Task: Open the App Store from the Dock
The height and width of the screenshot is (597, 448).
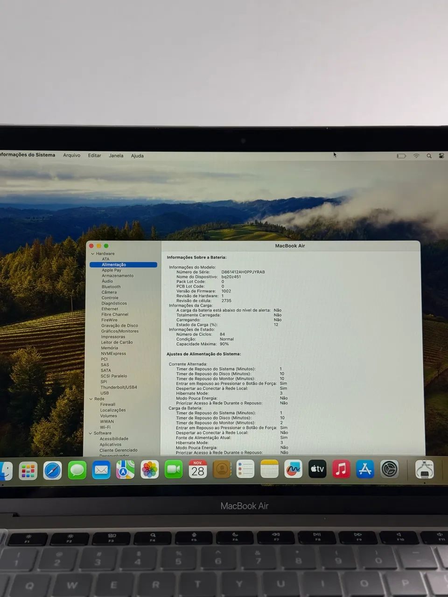Action: 365,470
